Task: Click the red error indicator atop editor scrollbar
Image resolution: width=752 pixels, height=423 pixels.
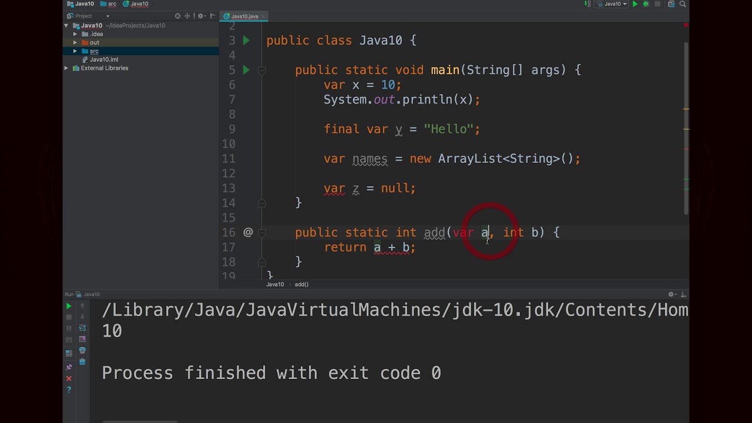Action: (686, 25)
